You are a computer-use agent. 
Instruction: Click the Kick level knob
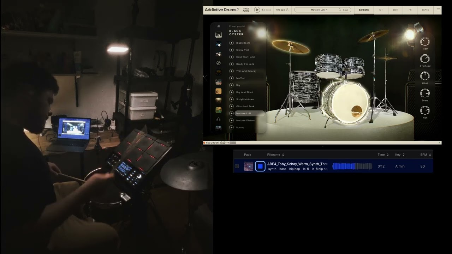pyautogui.click(x=425, y=110)
